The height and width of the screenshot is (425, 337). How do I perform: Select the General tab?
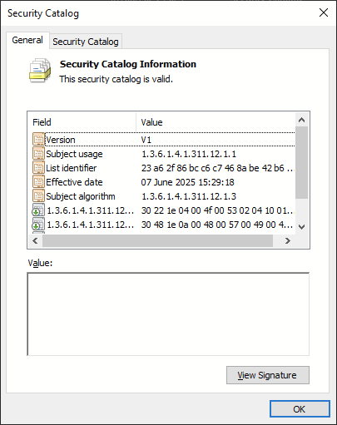[27, 40]
